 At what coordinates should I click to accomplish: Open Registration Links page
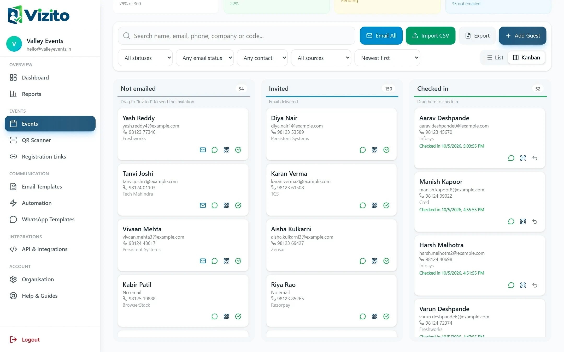(x=50, y=156)
